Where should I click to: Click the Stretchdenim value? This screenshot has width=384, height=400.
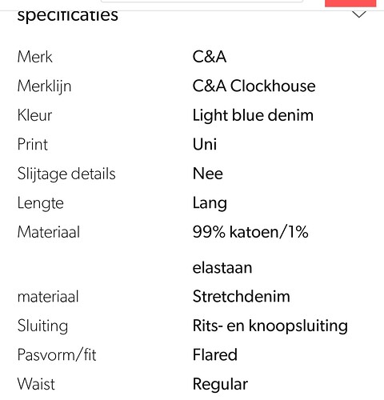click(x=242, y=296)
